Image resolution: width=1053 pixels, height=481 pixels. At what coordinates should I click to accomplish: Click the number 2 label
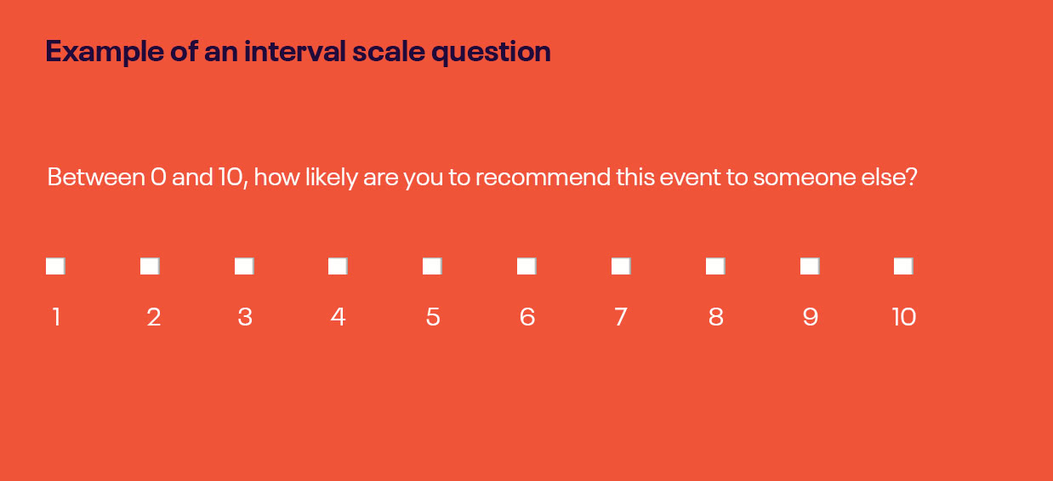click(154, 317)
